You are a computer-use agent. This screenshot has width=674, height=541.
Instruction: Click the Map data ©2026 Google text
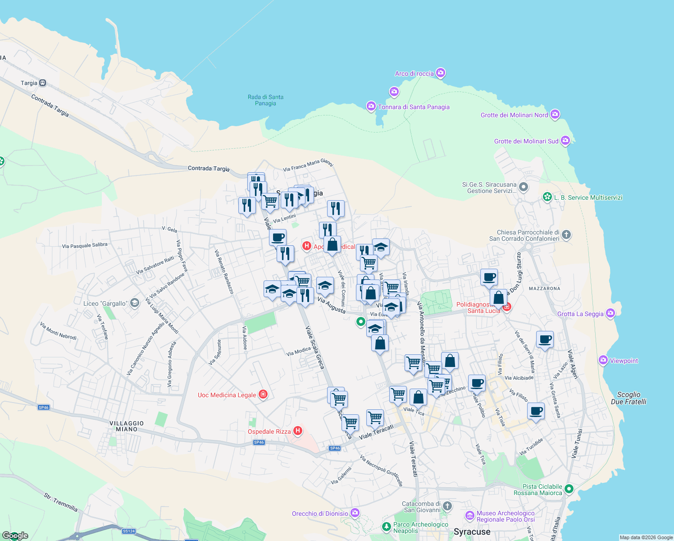646,537
